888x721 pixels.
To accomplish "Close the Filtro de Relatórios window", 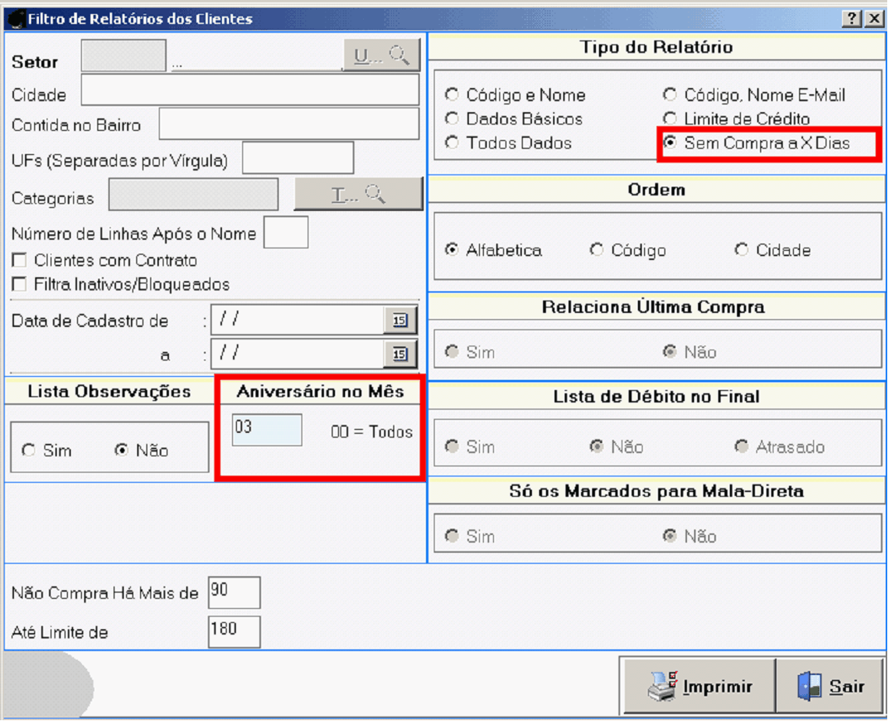I will click(874, 19).
